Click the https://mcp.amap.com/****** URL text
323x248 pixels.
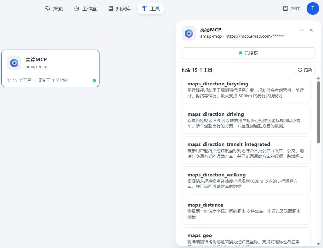[255, 36]
